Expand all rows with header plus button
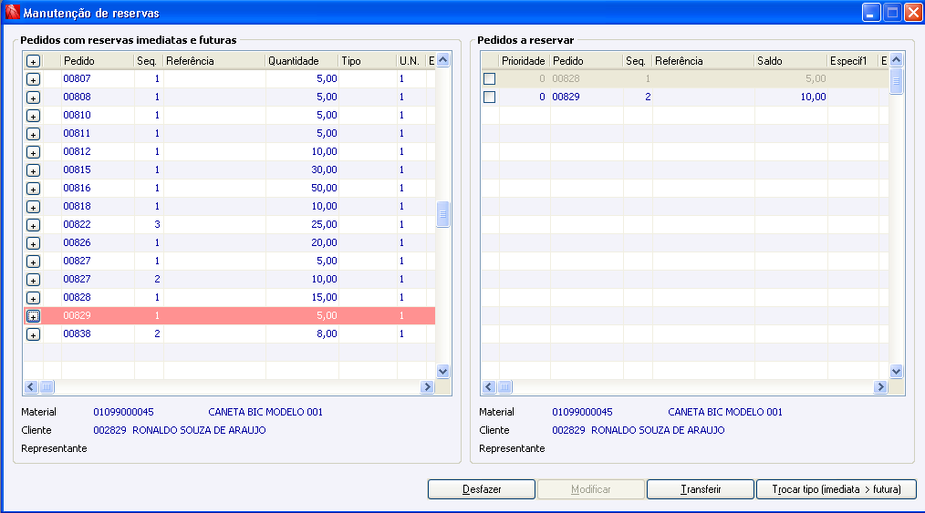Image resolution: width=925 pixels, height=513 pixels. click(x=33, y=61)
